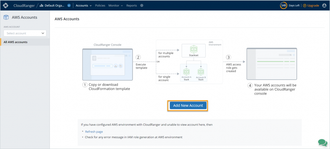Click the Days Left text
The width and height of the screenshot is (330, 149).
click(294, 5)
